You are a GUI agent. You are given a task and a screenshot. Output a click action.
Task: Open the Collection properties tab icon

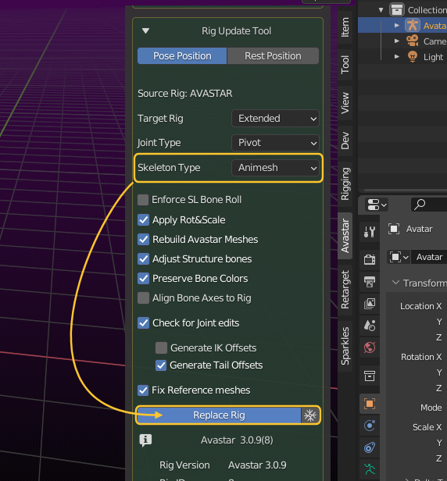click(370, 376)
